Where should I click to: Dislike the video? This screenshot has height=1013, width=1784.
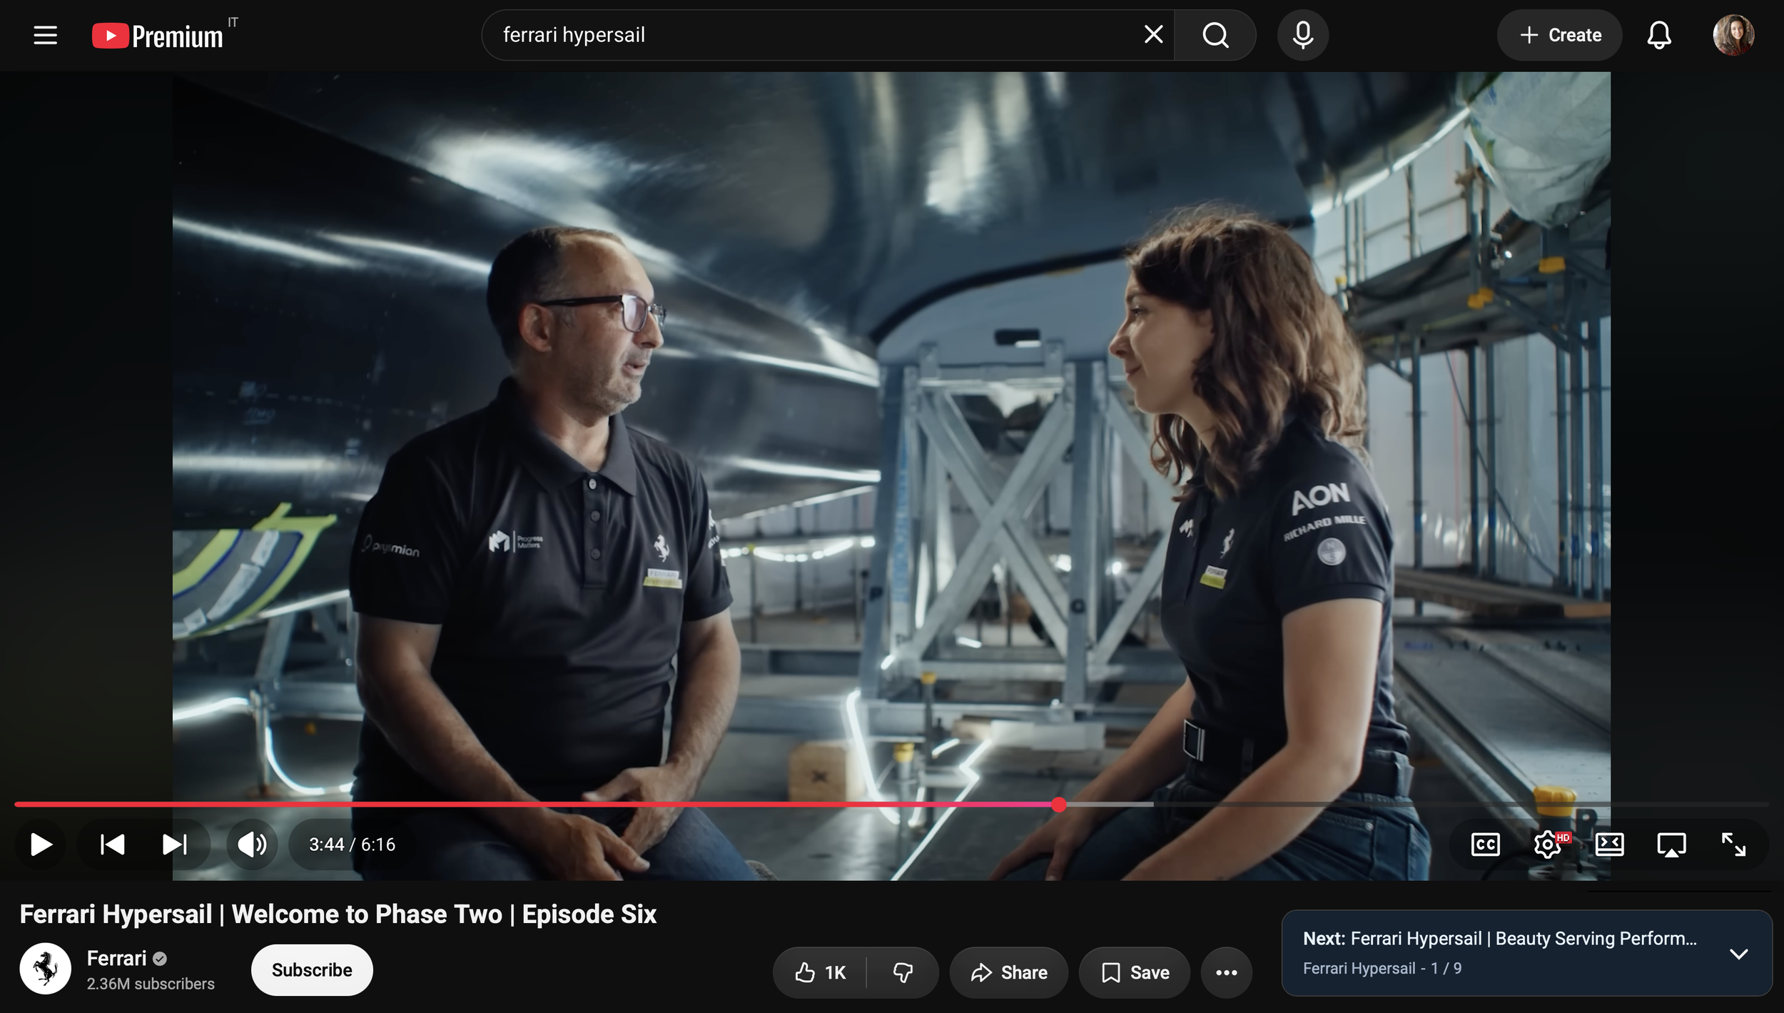(x=903, y=972)
